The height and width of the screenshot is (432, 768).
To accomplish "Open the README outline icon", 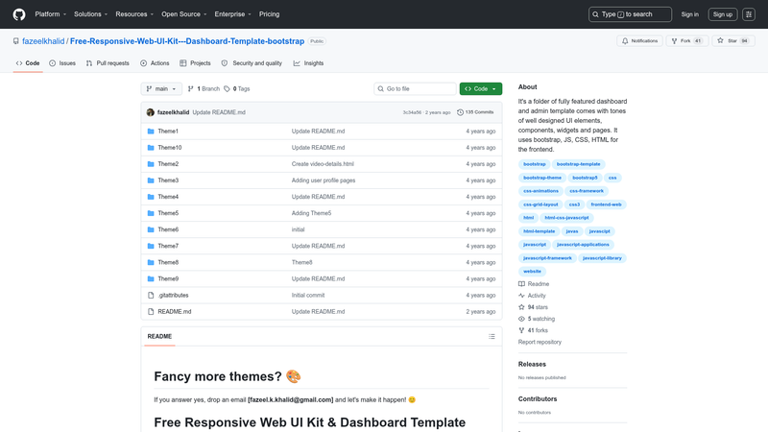I will click(492, 337).
